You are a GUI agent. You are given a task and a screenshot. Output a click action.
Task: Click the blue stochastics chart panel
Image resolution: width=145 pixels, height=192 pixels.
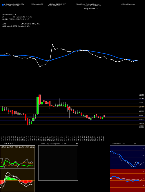click(x=127, y=157)
